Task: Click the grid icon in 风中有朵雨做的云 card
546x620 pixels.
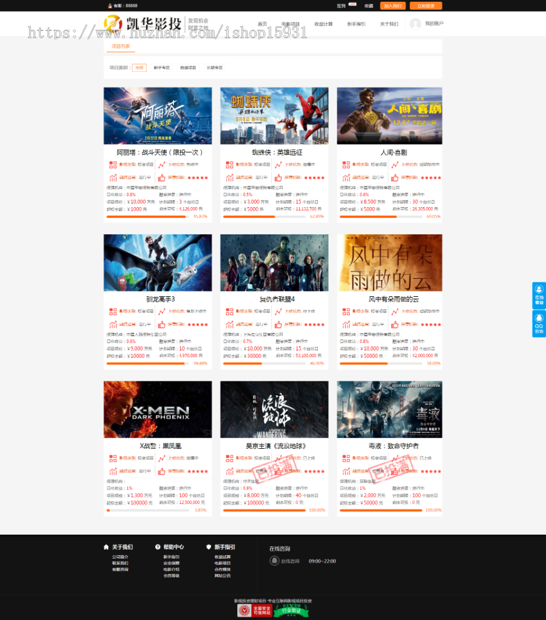Action: tap(346, 312)
